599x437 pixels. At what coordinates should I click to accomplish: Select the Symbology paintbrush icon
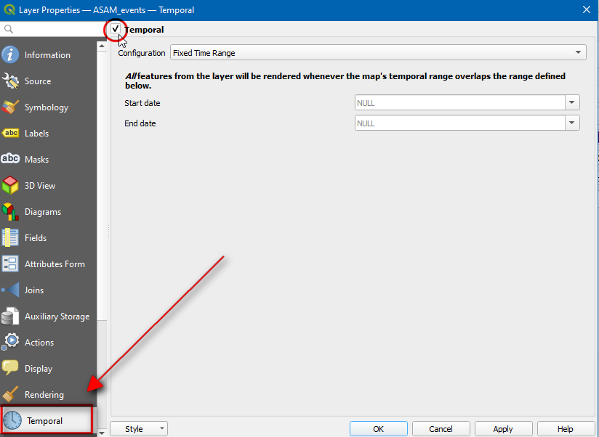pos(11,107)
